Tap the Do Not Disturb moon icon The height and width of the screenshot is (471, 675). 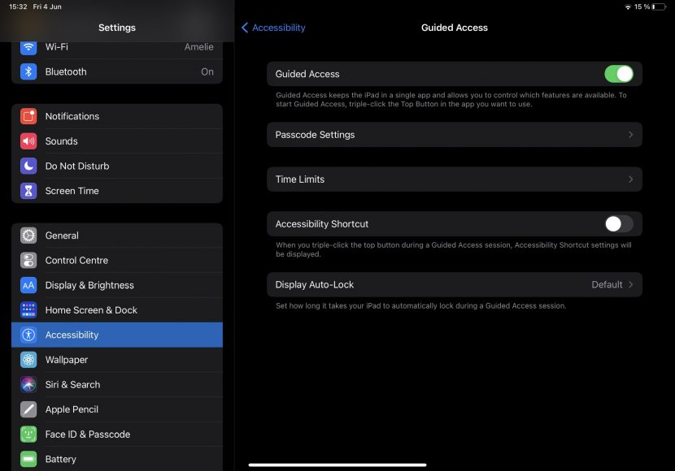click(28, 166)
